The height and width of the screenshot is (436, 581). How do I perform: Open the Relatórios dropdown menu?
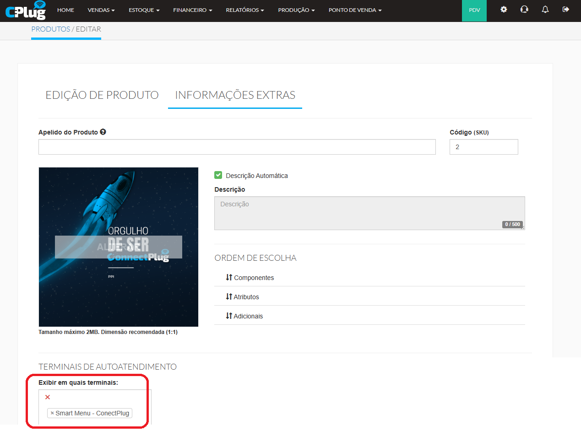click(245, 10)
